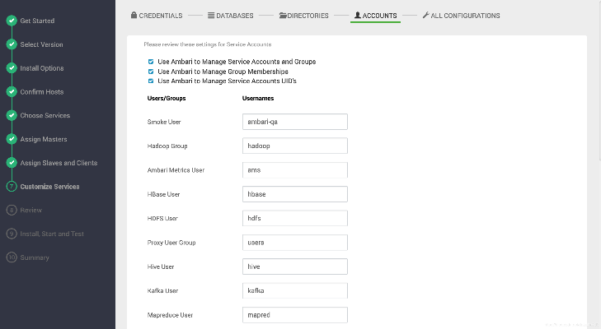
Task: Edit the Hadoop Group username field
Action: pos(295,146)
